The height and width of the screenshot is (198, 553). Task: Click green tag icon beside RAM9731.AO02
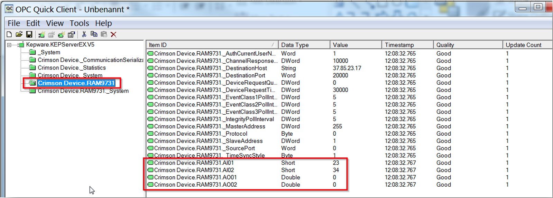pyautogui.click(x=150, y=185)
